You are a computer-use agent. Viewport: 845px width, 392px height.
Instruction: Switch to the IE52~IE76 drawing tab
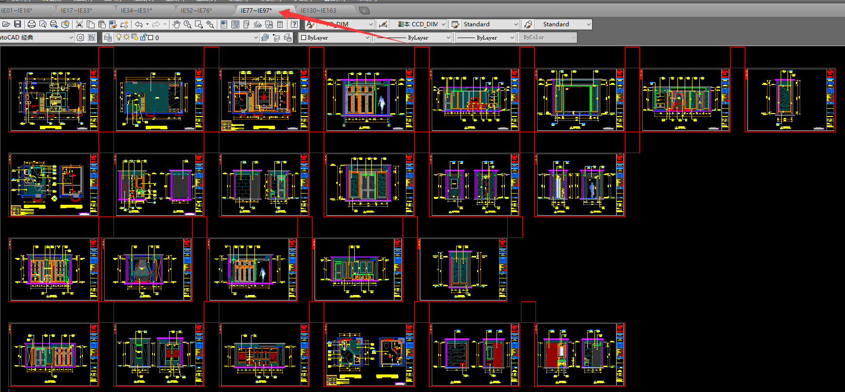click(x=196, y=10)
